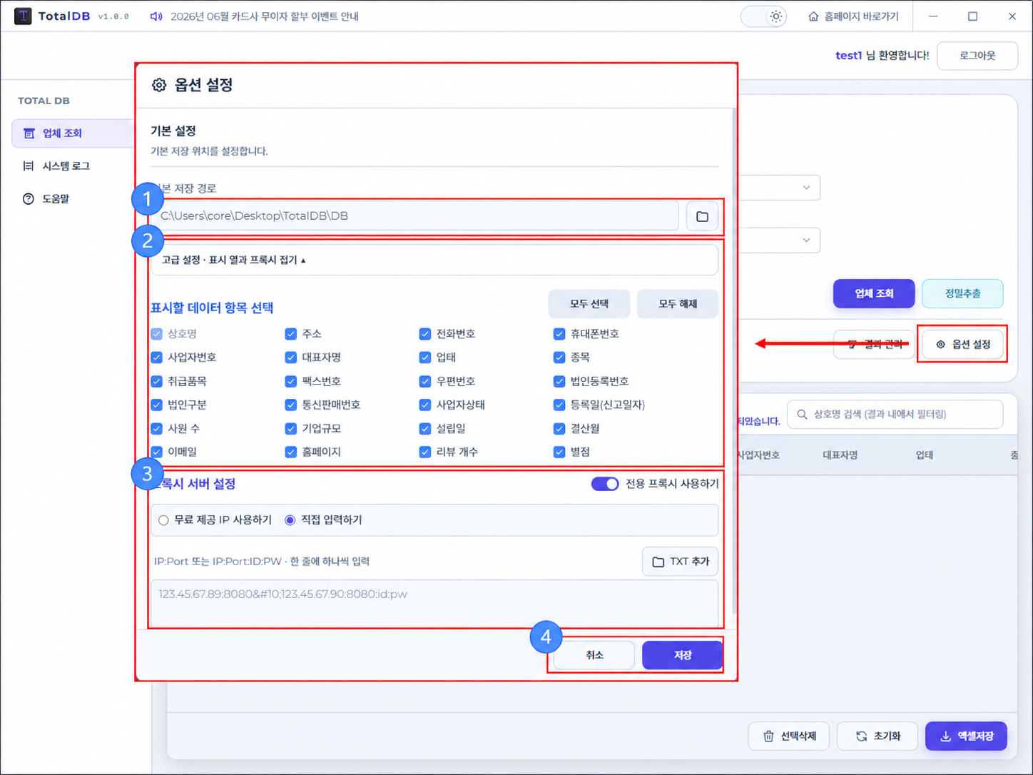Screen dimensions: 1033x775
Task: Open the lower dropdown behind the dialog
Action: tap(779, 240)
